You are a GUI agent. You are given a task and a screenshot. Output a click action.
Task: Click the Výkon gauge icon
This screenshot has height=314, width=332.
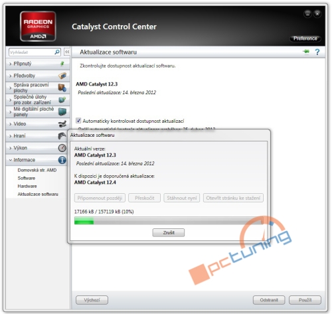click(62, 148)
